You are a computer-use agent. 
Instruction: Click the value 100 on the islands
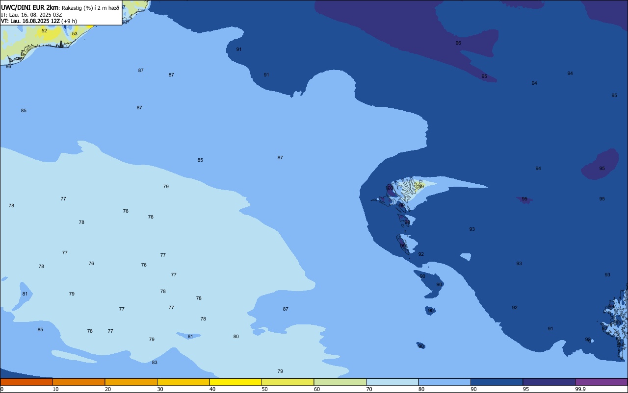389,188
